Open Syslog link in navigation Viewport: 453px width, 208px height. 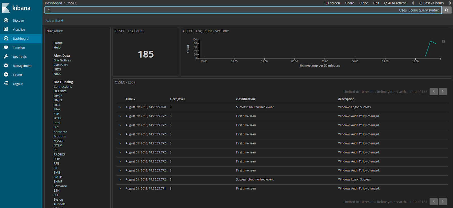coord(58,200)
